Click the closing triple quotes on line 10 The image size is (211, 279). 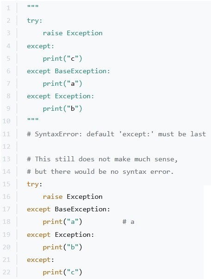point(33,120)
